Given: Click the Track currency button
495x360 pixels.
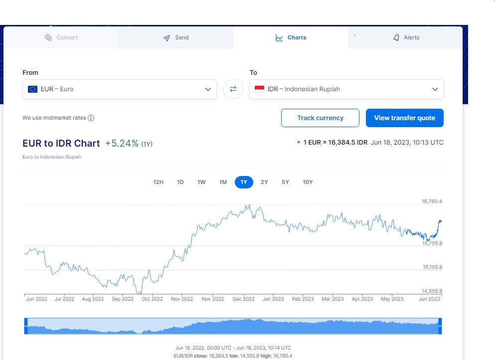Looking at the screenshot, I should coord(320,118).
